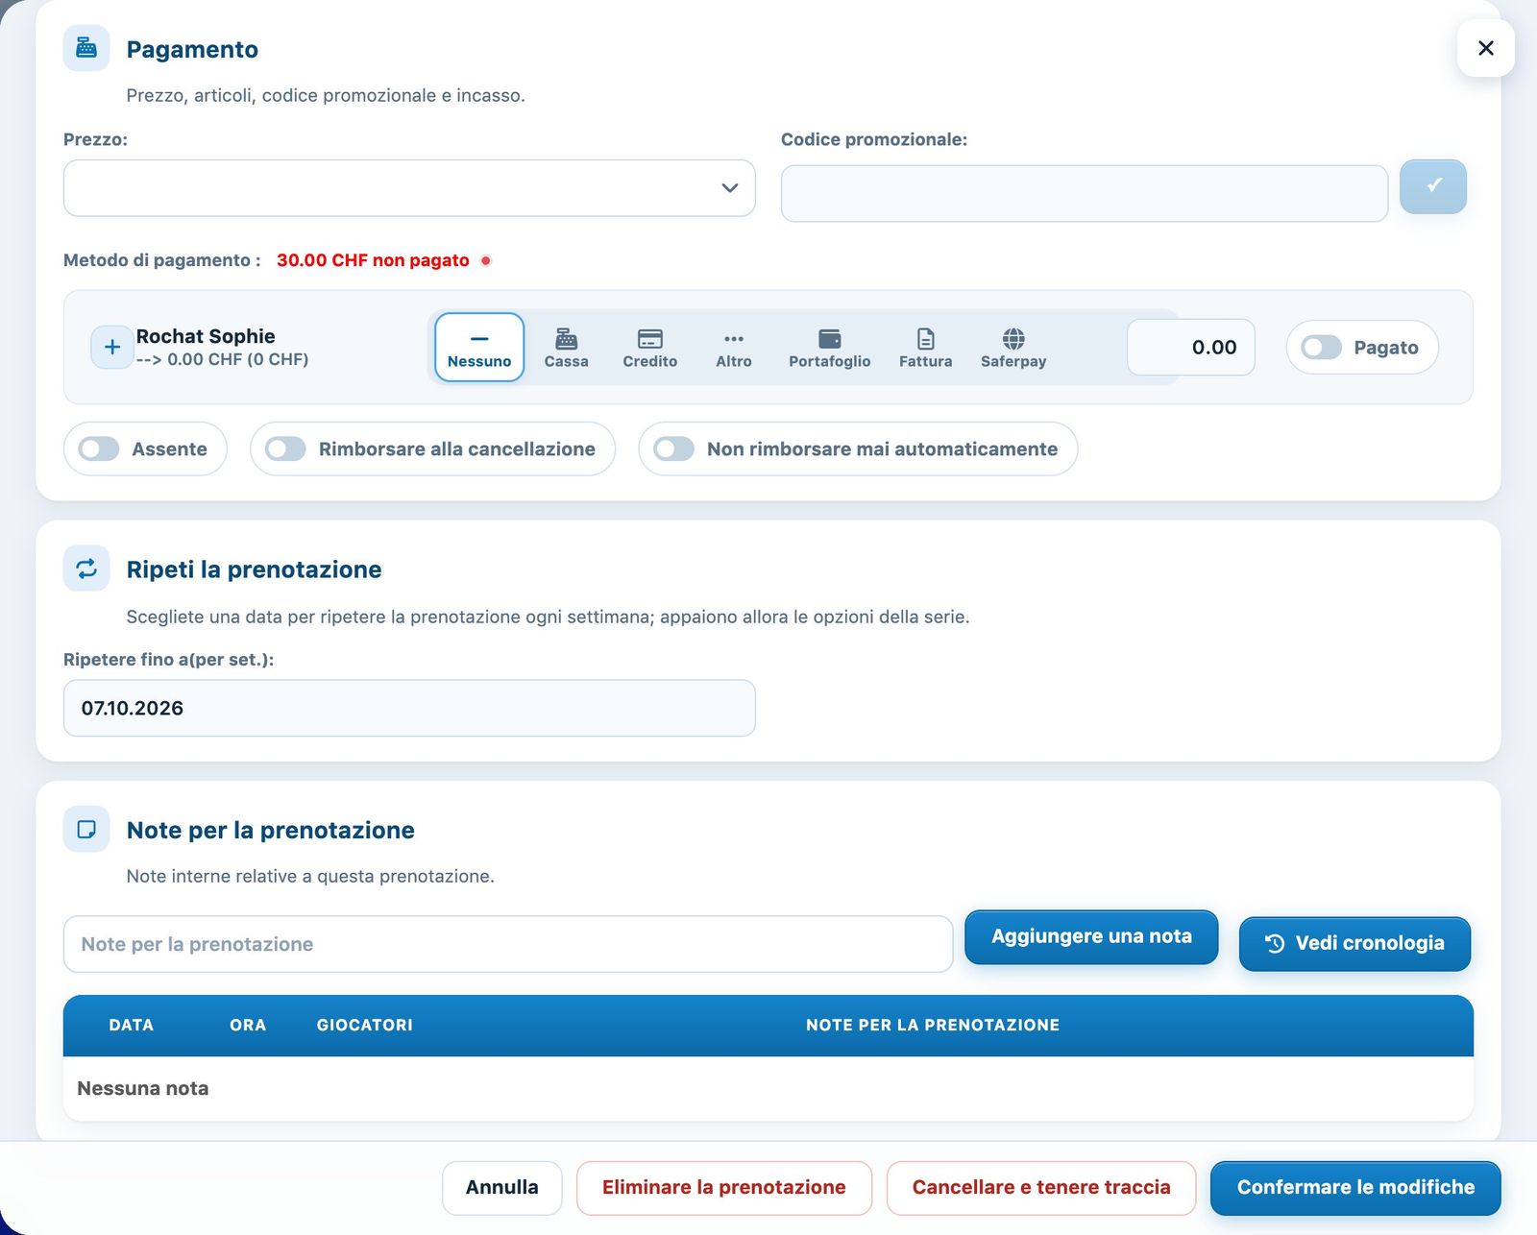Click the Ripeti la prenotazione repeat icon
The width and height of the screenshot is (1537, 1235).
(86, 569)
